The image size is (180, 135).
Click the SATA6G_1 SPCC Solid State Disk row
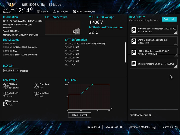click(x=85, y=44)
